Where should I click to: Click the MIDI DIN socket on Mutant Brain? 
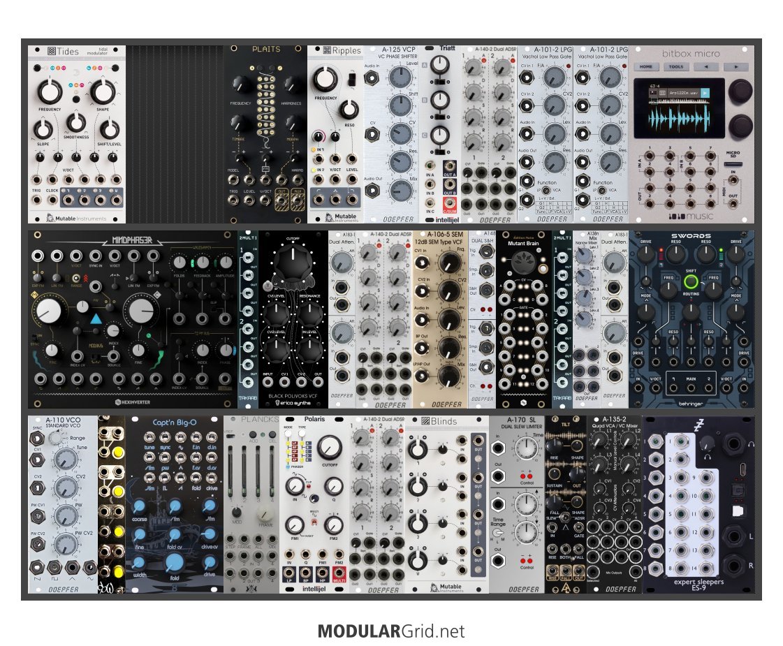(x=523, y=262)
